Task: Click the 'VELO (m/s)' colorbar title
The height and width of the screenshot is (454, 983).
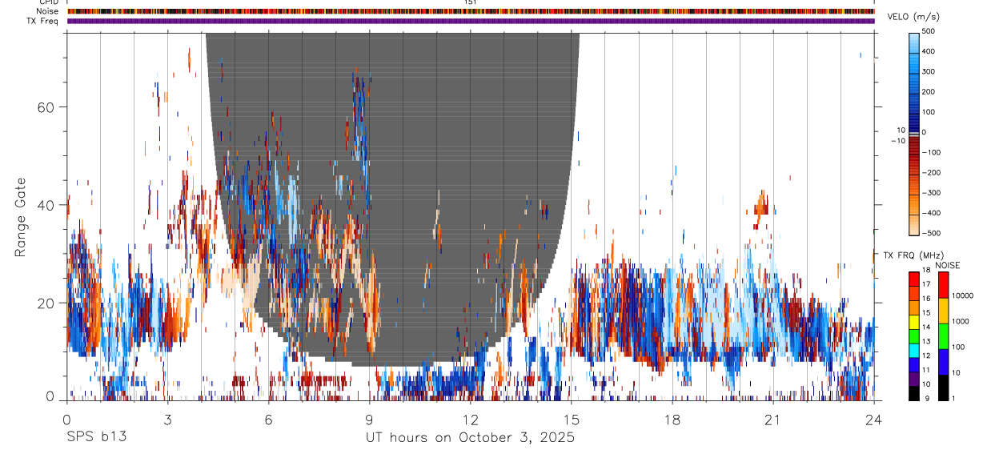Action: click(x=913, y=17)
